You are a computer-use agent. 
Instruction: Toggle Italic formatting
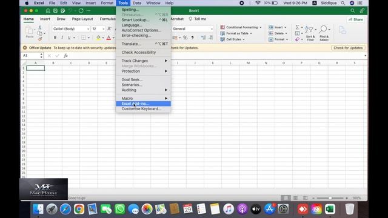pos(62,38)
